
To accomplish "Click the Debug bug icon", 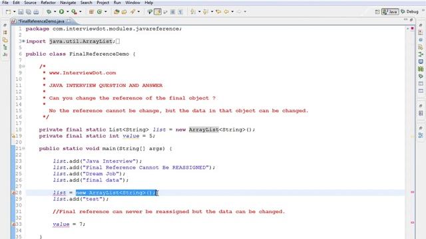I will coord(49,12).
